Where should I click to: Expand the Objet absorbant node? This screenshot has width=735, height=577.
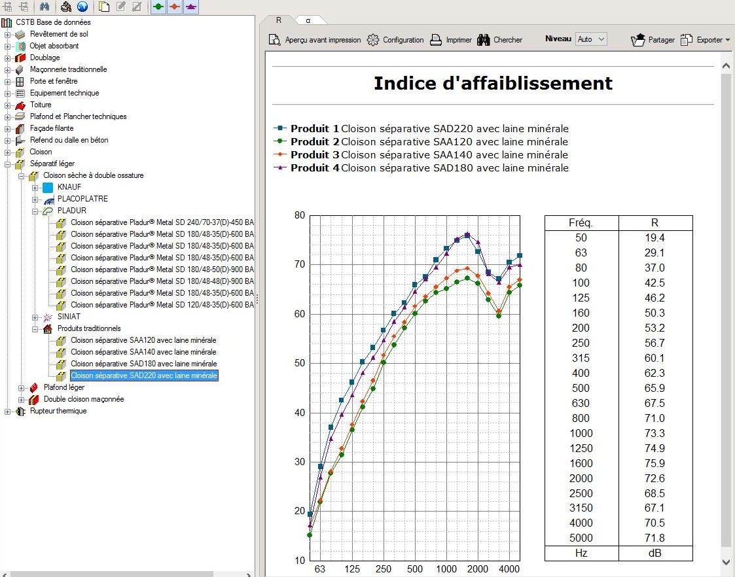click(x=7, y=46)
